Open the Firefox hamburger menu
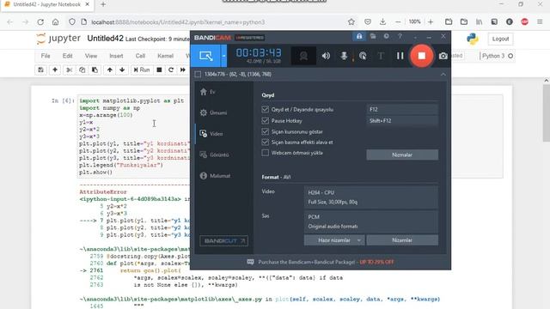This screenshot has width=550, height=309. click(540, 21)
